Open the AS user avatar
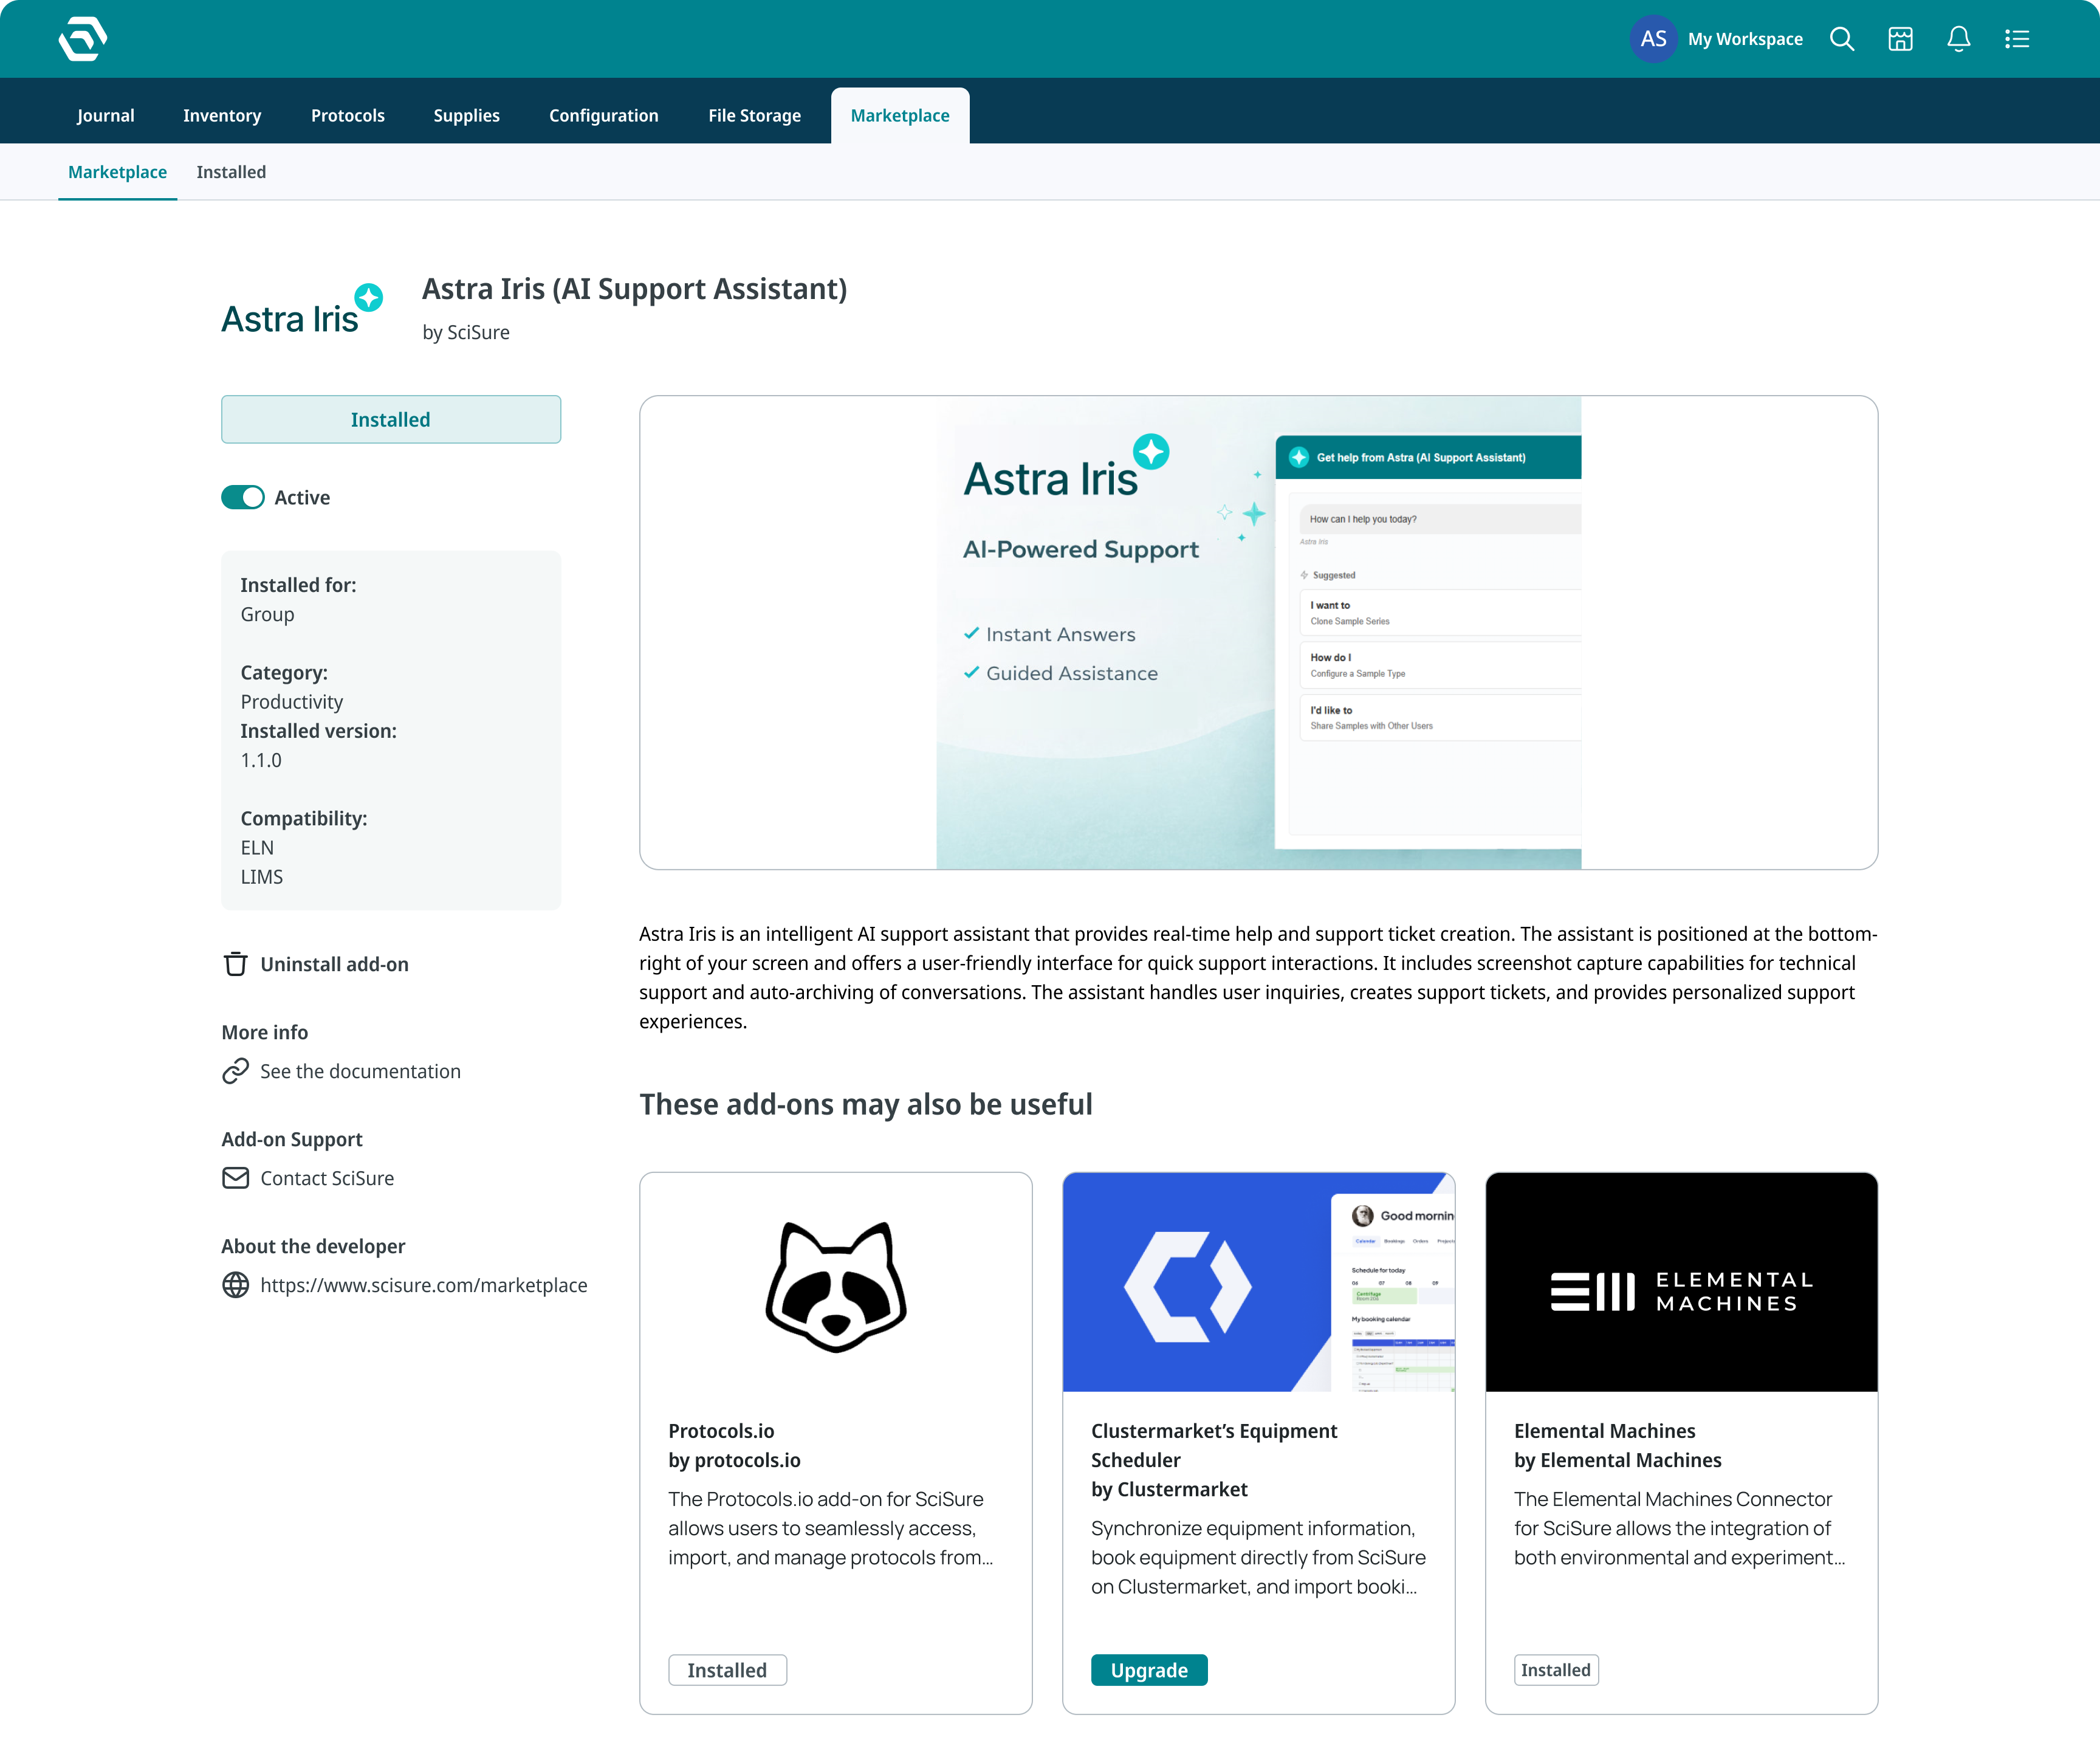The width and height of the screenshot is (2100, 1754). pyautogui.click(x=1653, y=39)
